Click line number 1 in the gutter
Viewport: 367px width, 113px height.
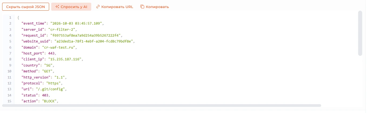click(x=10, y=17)
